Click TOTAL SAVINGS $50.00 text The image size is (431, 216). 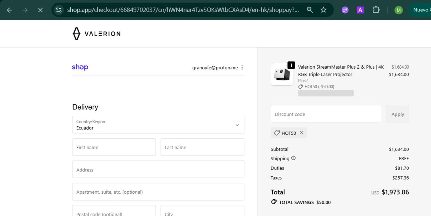305,202
